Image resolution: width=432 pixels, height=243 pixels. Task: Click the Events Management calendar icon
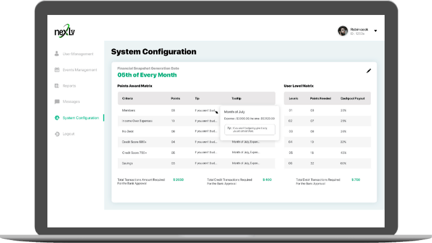pyautogui.click(x=57, y=70)
